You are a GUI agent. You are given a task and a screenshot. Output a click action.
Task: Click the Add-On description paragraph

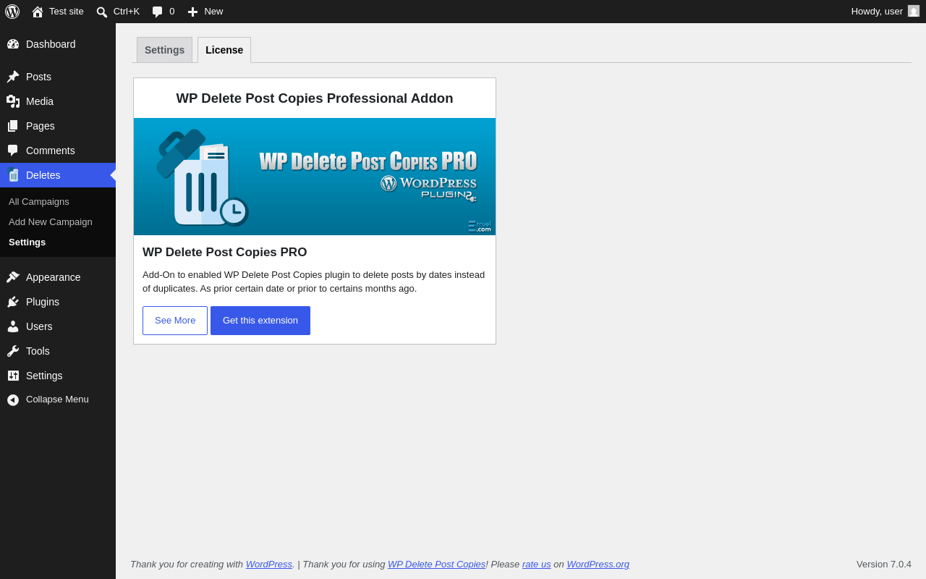[314, 282]
